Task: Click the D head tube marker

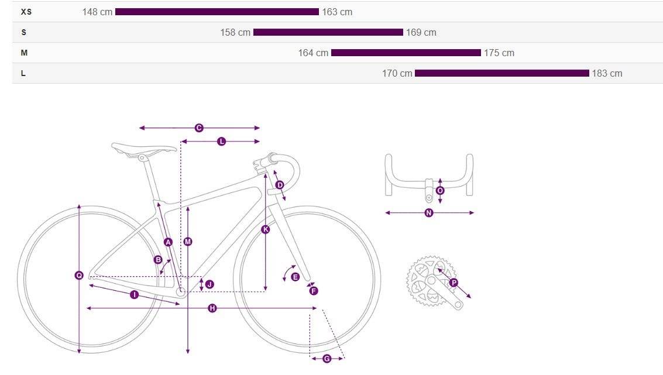Action: point(280,185)
